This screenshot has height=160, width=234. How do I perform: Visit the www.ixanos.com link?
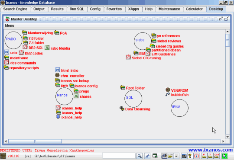(x=211, y=150)
